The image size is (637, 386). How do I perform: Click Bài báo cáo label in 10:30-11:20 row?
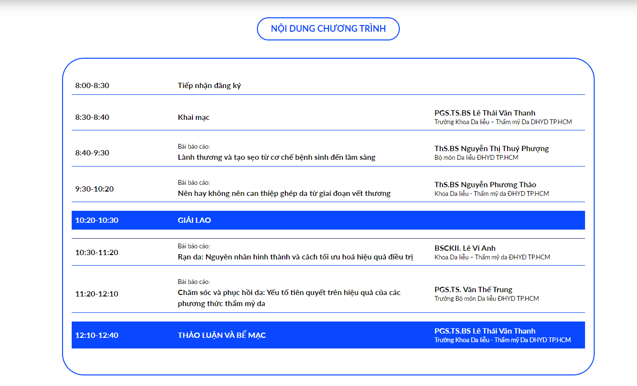pos(194,246)
